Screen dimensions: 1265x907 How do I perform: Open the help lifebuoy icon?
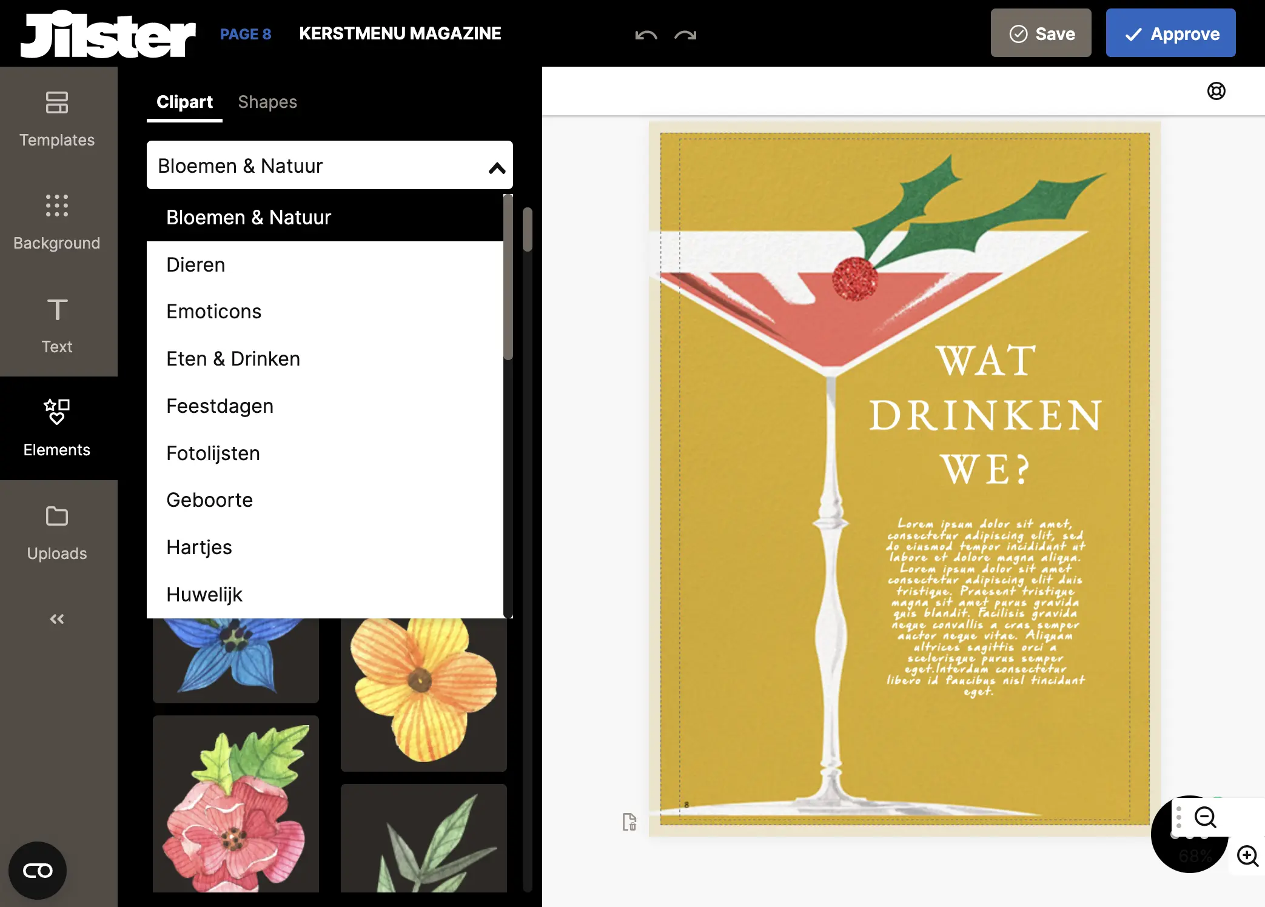tap(1216, 91)
